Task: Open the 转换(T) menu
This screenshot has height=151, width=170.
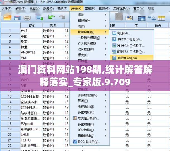Action: coord(62,8)
